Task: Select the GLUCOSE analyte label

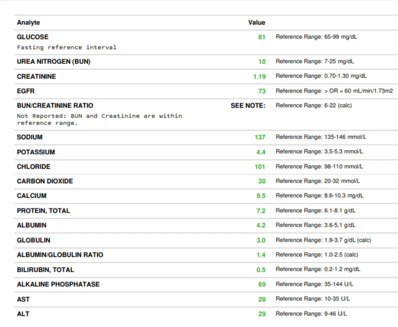Action: 33,37
